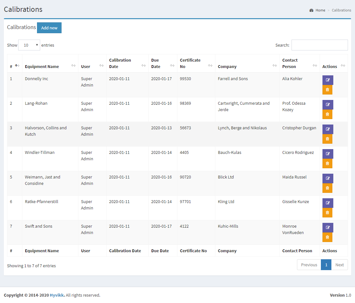355x303 pixels.
Task: Click contact 'Cristopher Durgan'
Action: click(x=299, y=128)
